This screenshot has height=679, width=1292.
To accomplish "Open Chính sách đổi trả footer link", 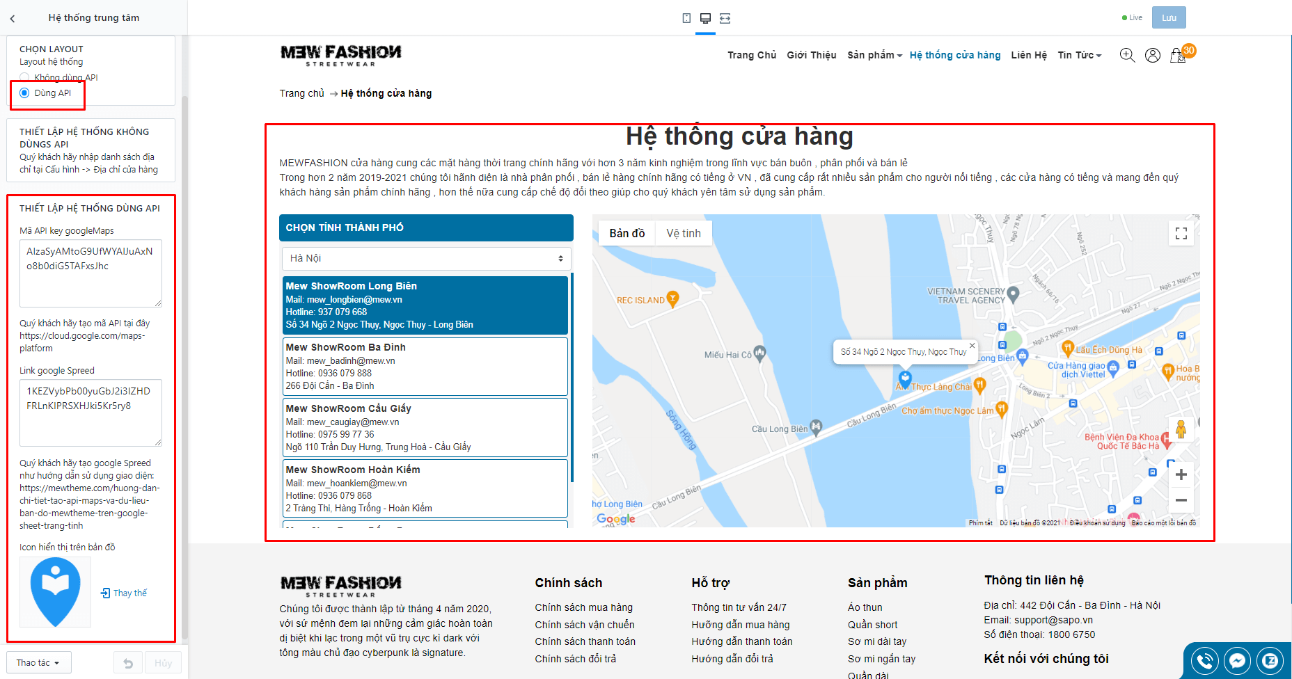I will (x=576, y=659).
